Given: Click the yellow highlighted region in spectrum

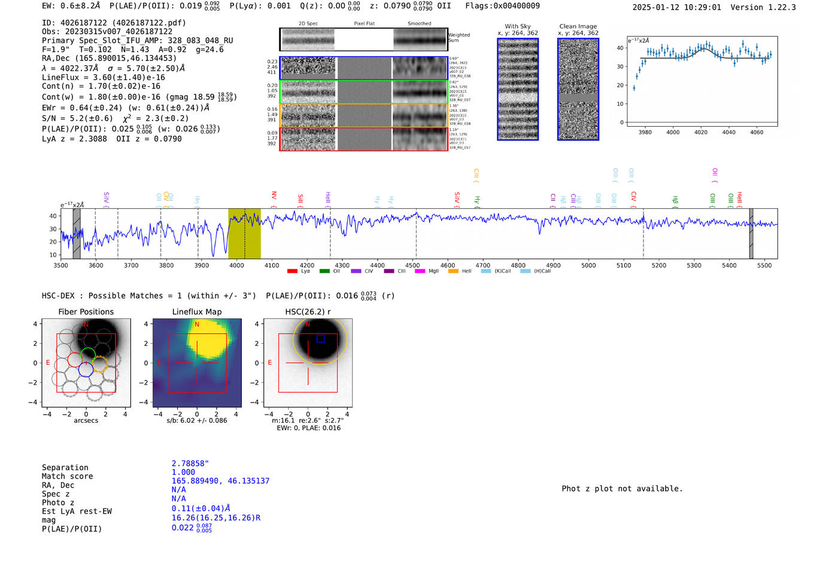Looking at the screenshot, I should tap(244, 233).
